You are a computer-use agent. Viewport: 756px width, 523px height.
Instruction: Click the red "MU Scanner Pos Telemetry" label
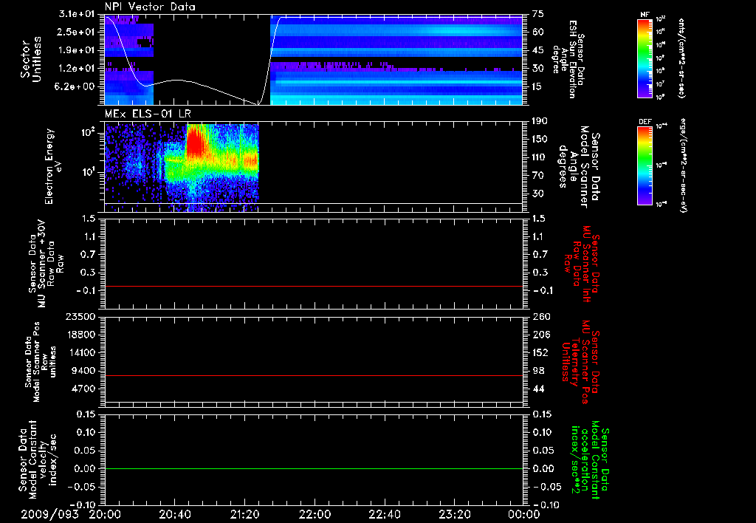pos(580,362)
